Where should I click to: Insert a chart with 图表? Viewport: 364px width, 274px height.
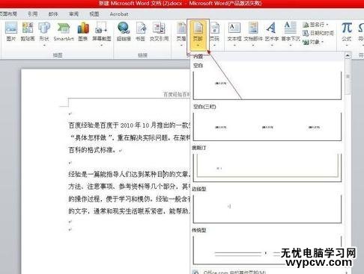click(x=83, y=32)
